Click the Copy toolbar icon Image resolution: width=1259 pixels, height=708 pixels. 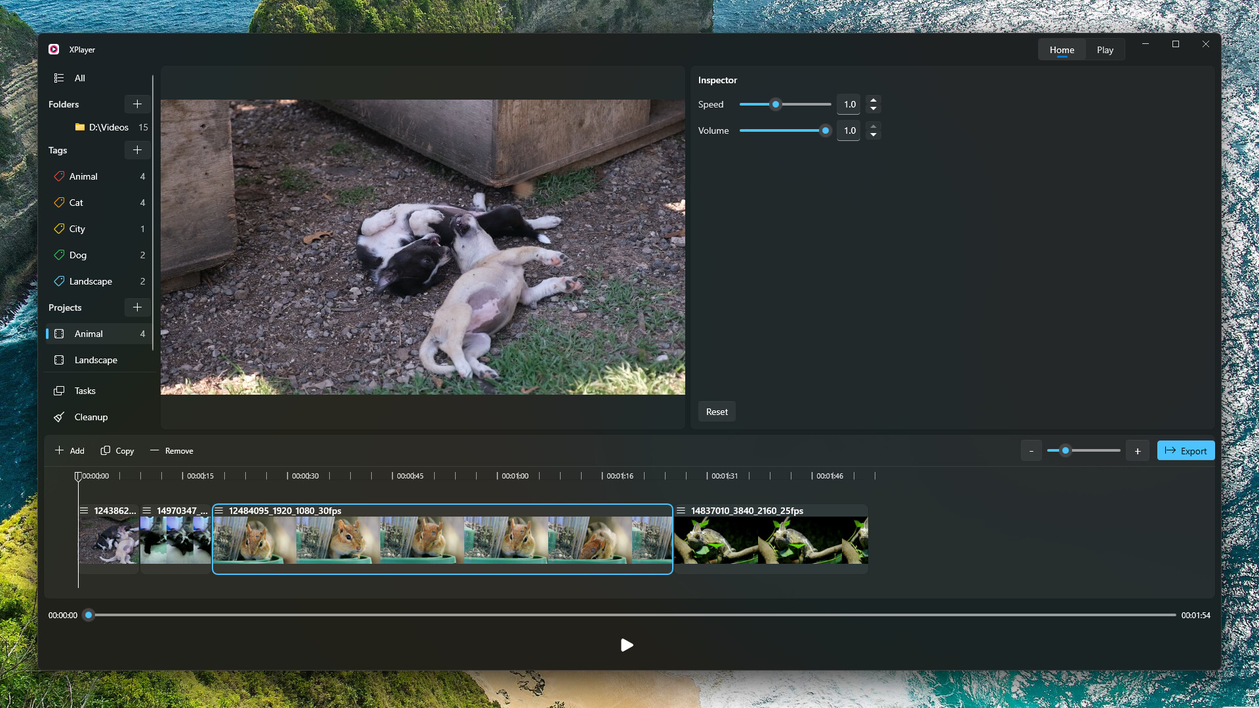click(105, 451)
